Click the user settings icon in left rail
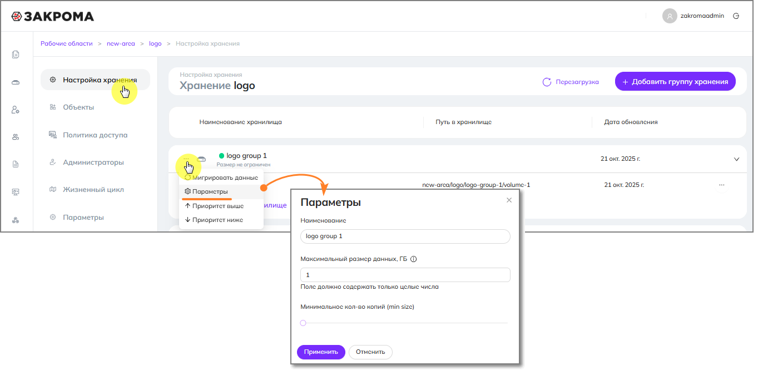This screenshot has height=375, width=758. (x=16, y=110)
